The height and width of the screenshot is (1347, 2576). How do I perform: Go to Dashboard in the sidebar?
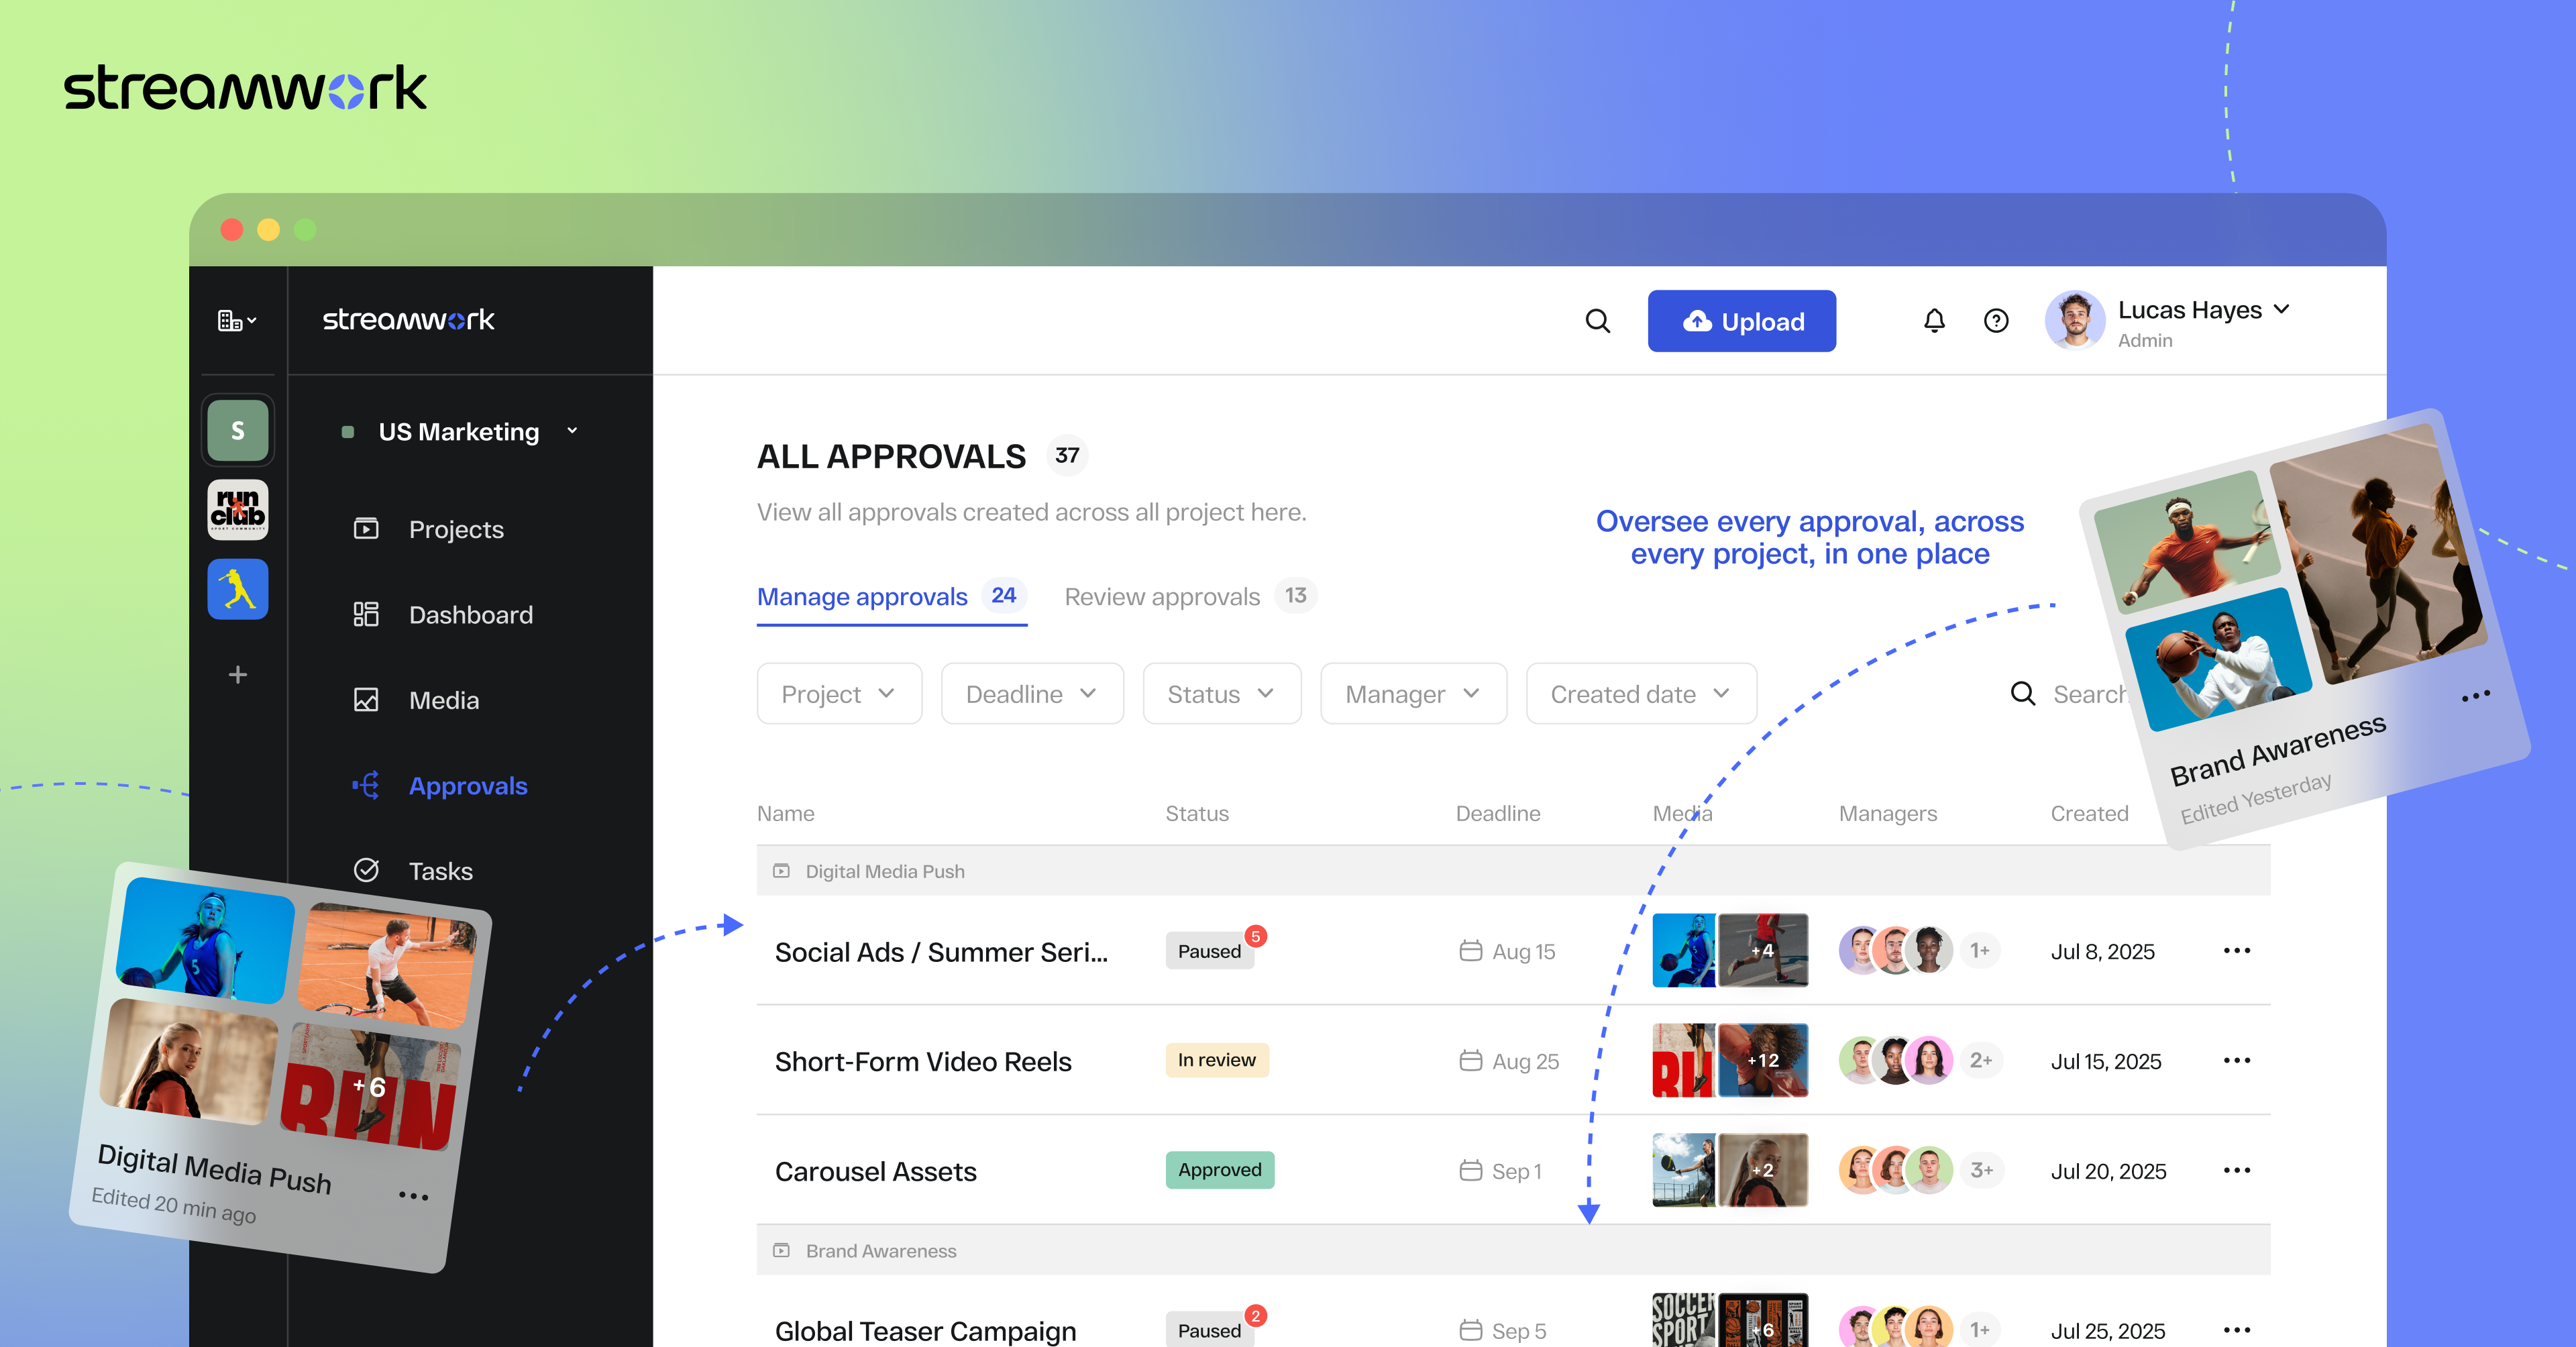point(470,615)
